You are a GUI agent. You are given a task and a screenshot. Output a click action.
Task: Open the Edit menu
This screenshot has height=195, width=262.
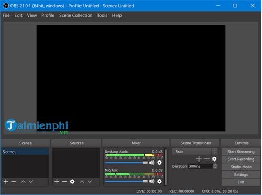pos(18,15)
